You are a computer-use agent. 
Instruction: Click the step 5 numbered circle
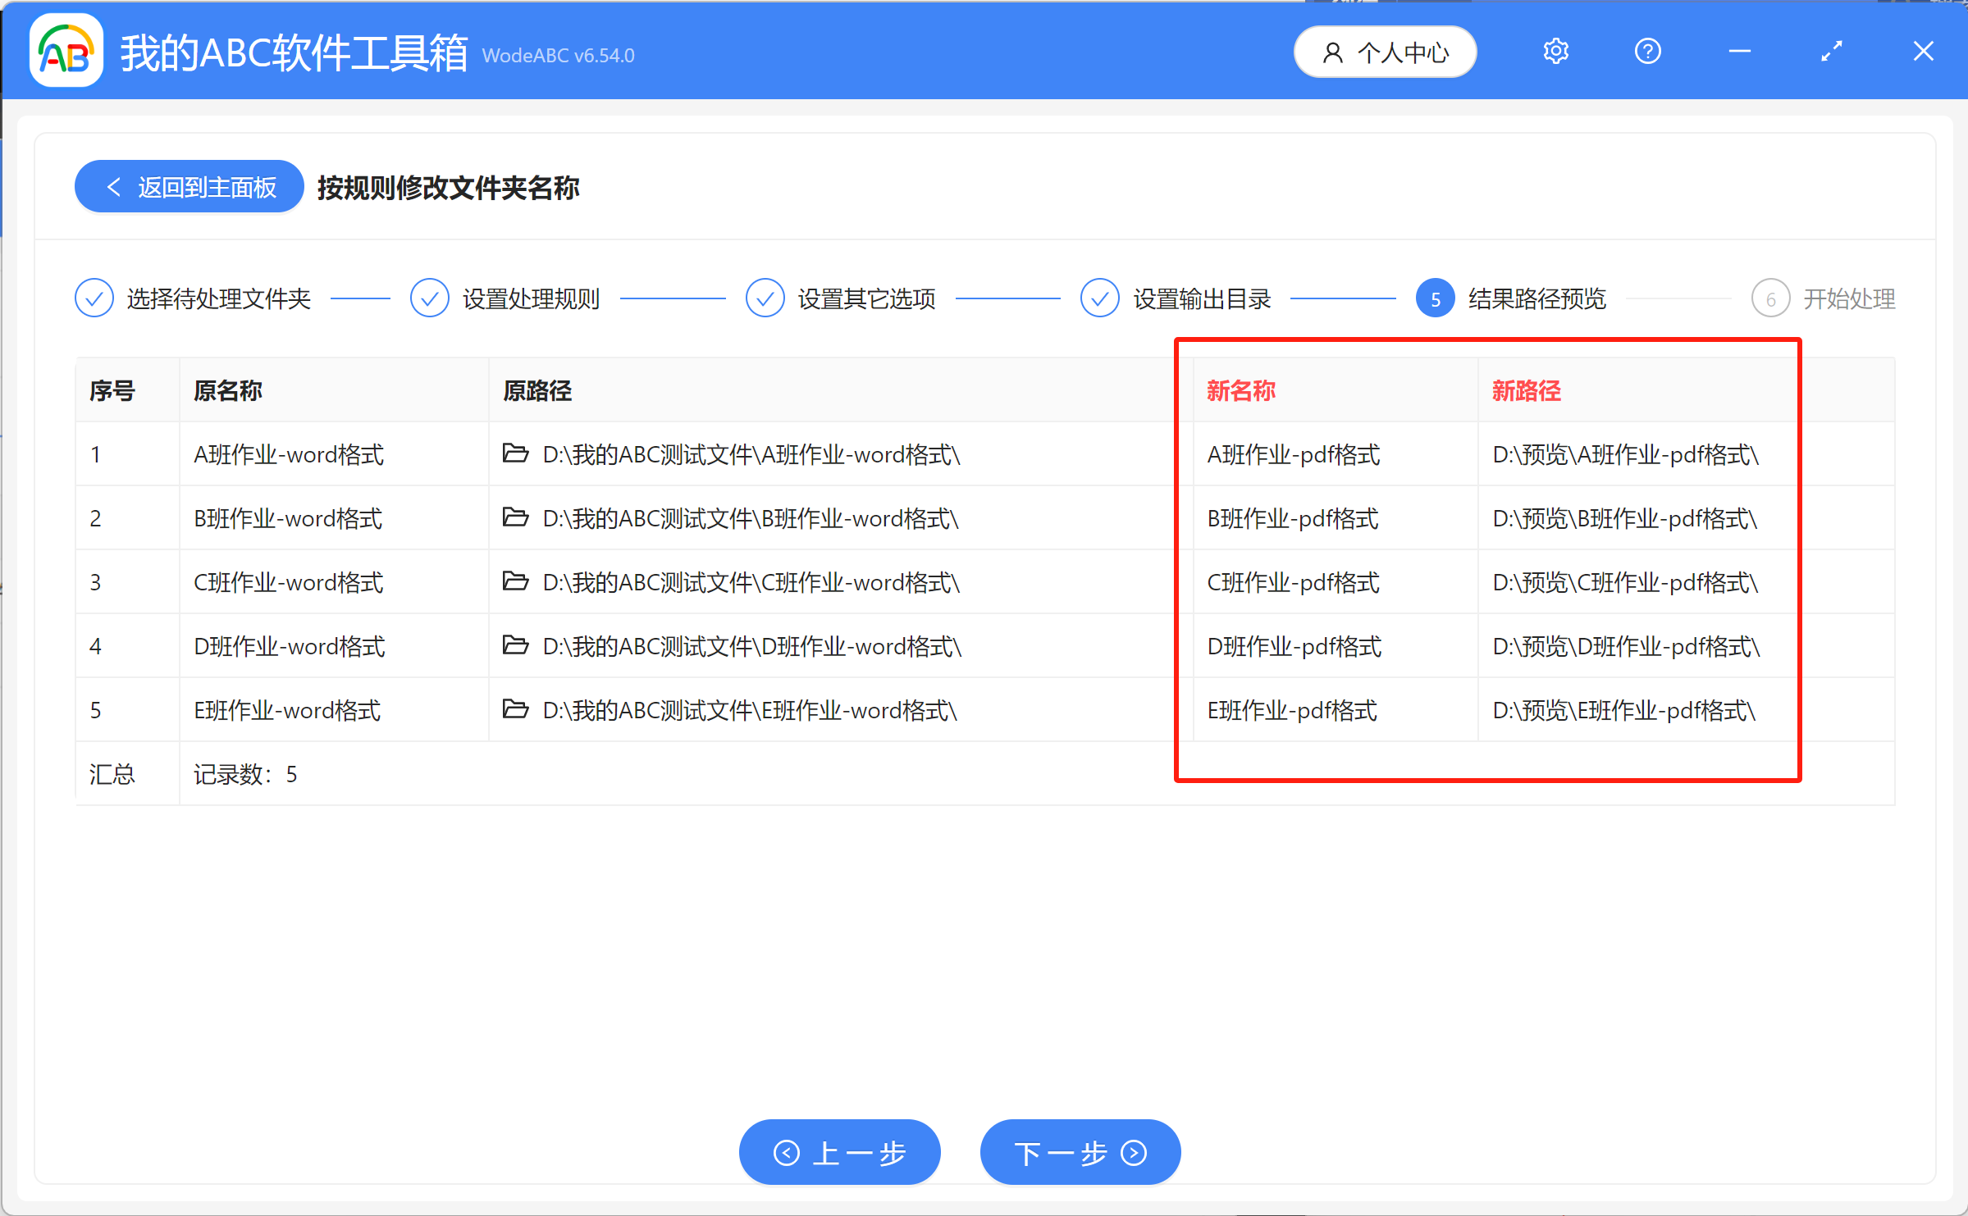click(x=1435, y=298)
